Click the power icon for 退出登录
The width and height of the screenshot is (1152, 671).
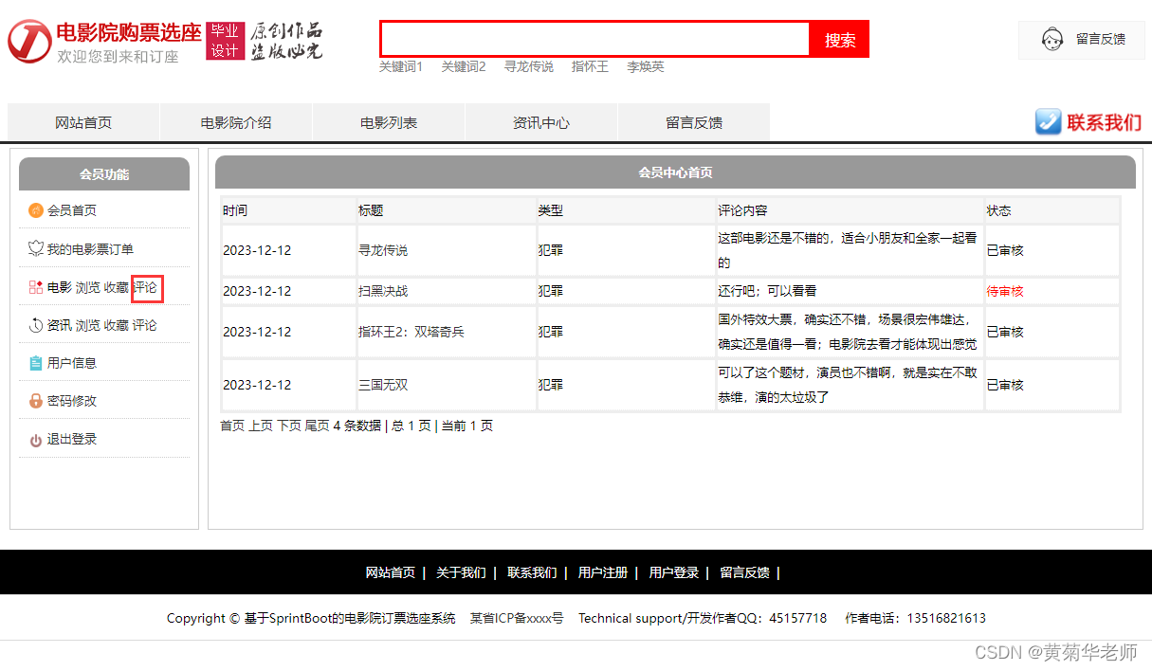(x=36, y=440)
